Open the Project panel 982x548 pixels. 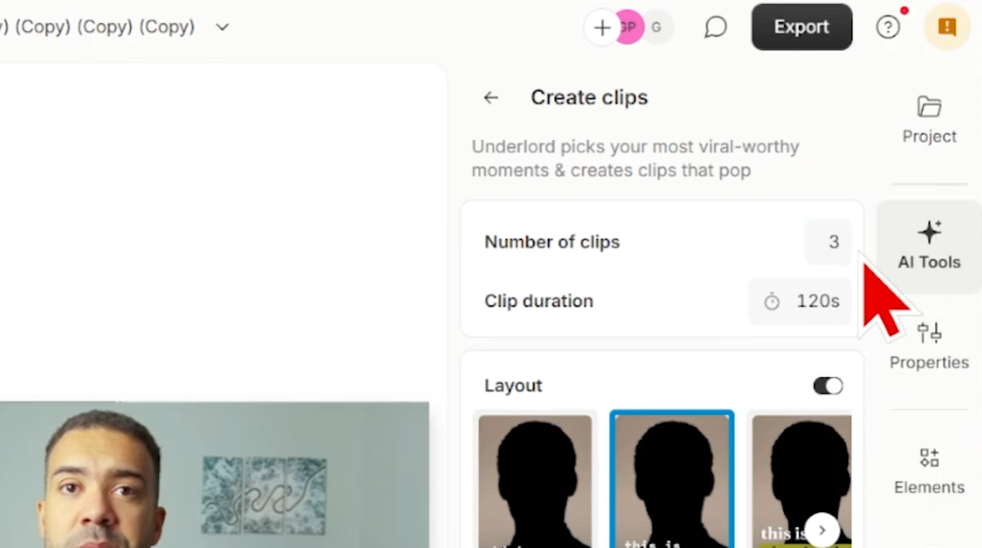[928, 119]
